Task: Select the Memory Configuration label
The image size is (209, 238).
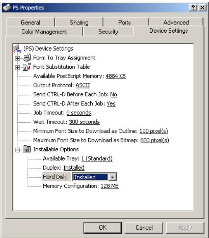Action: point(71,186)
